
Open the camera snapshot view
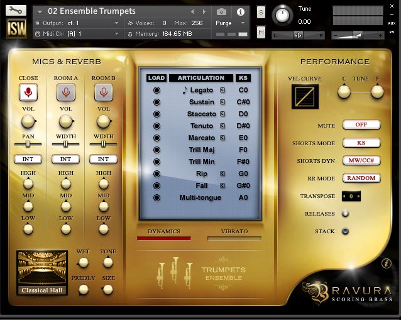coord(221,12)
